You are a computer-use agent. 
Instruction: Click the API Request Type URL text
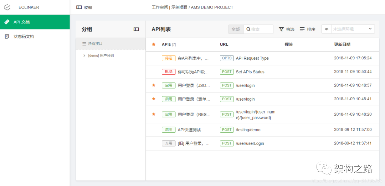[252, 58]
